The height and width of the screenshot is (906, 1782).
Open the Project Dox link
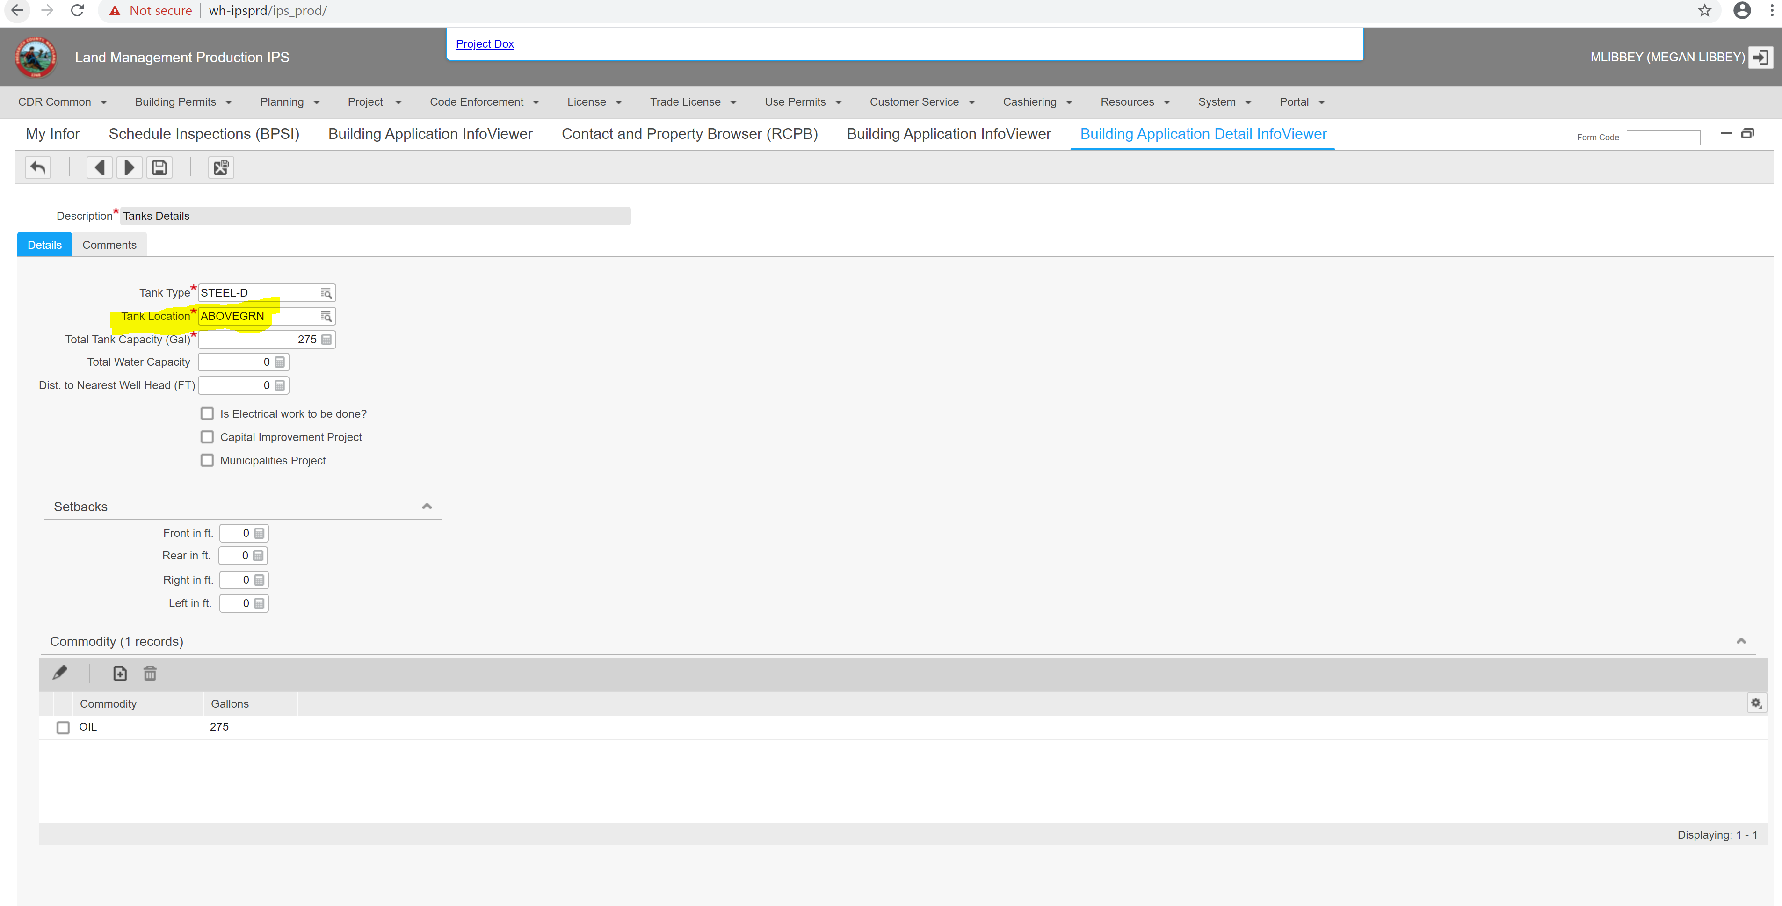pyautogui.click(x=484, y=43)
